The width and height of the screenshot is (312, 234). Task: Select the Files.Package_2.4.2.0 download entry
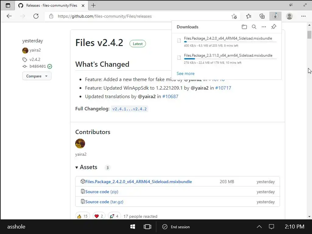coord(227,41)
